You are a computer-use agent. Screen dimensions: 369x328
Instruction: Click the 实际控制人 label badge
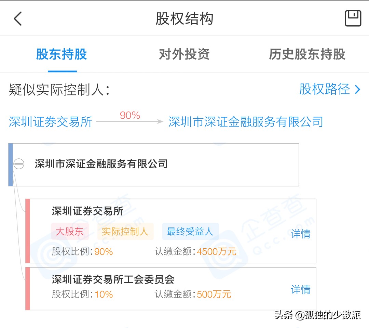point(125,232)
